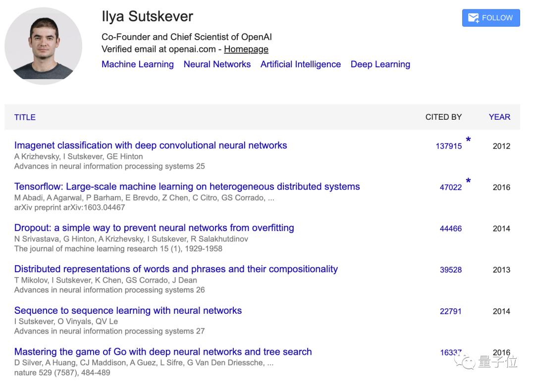View the 22791 citations list
535x385 pixels.
[451, 311]
